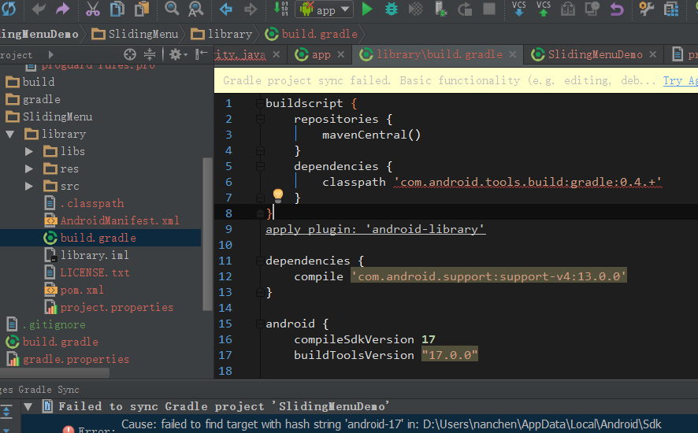Select the .classpath file

click(x=84, y=203)
